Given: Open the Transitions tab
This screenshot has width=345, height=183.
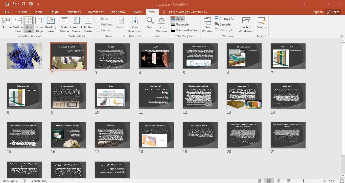Looking at the screenshot, I should coord(73,12).
